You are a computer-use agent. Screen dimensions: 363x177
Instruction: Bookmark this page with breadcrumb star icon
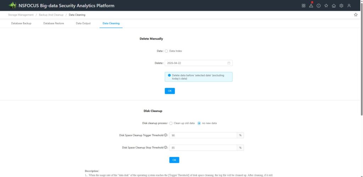click(356, 15)
